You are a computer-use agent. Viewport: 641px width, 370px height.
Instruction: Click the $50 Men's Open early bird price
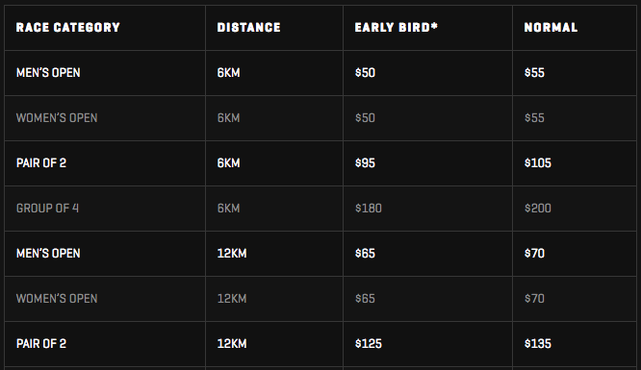tap(365, 73)
